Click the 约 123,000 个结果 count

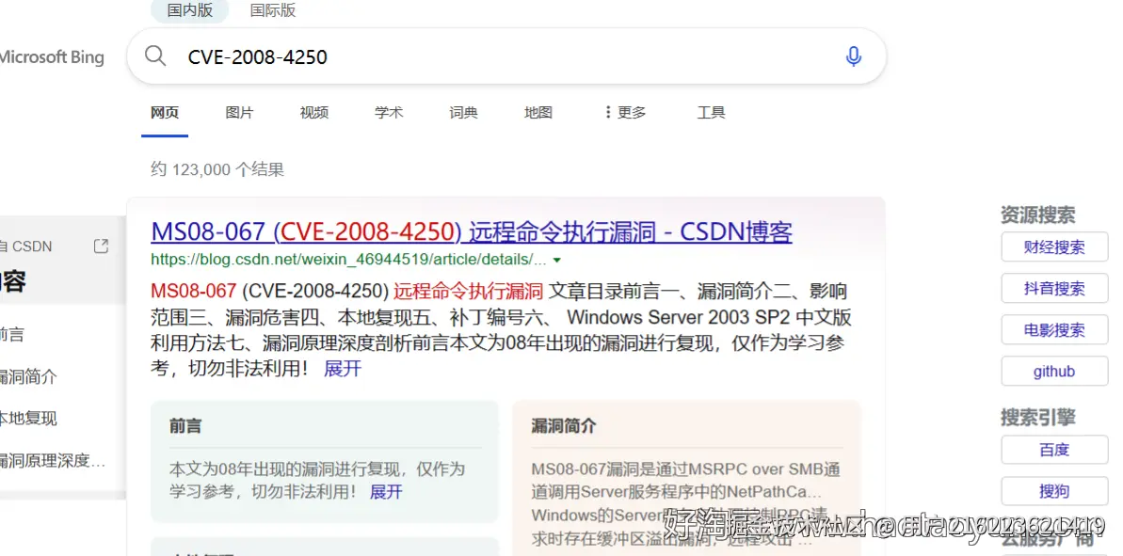(217, 169)
